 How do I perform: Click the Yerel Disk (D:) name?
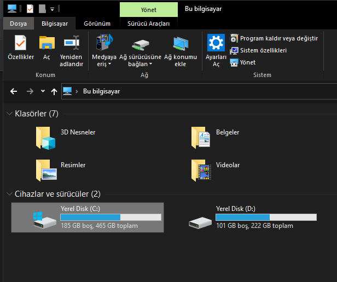[x=236, y=209]
